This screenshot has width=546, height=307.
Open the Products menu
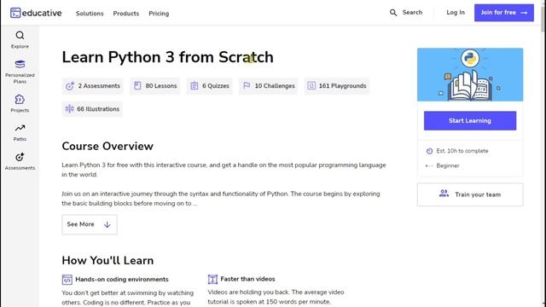coord(126,14)
